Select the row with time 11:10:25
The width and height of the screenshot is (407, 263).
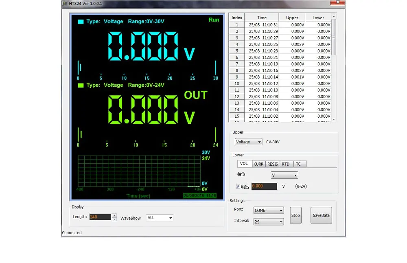coord(280,44)
